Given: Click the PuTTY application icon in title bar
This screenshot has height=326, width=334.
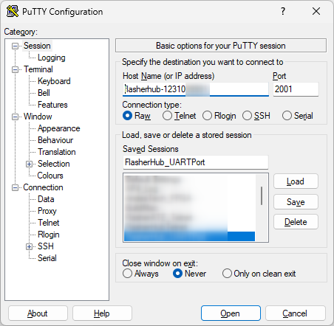Looking at the screenshot, I should [13, 11].
